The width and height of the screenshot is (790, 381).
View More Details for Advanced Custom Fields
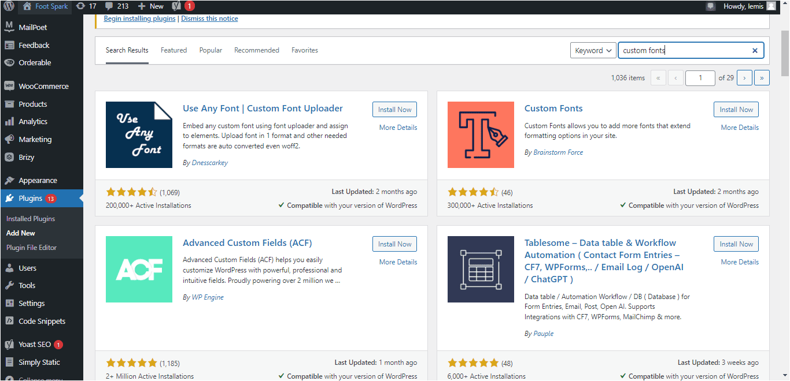(398, 262)
